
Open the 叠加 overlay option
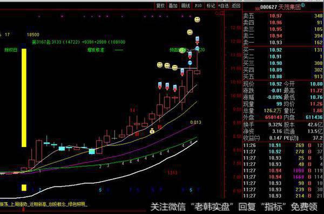pos(173,6)
